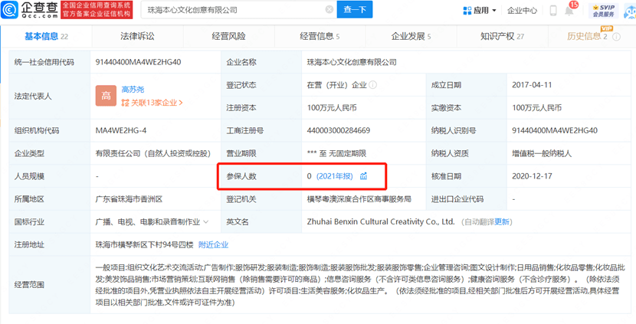
Task: Switch to 法律诉讼 tab
Action: (137, 37)
